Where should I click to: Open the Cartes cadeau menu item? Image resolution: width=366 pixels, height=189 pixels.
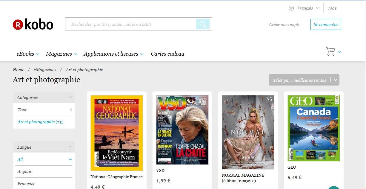coord(167,54)
